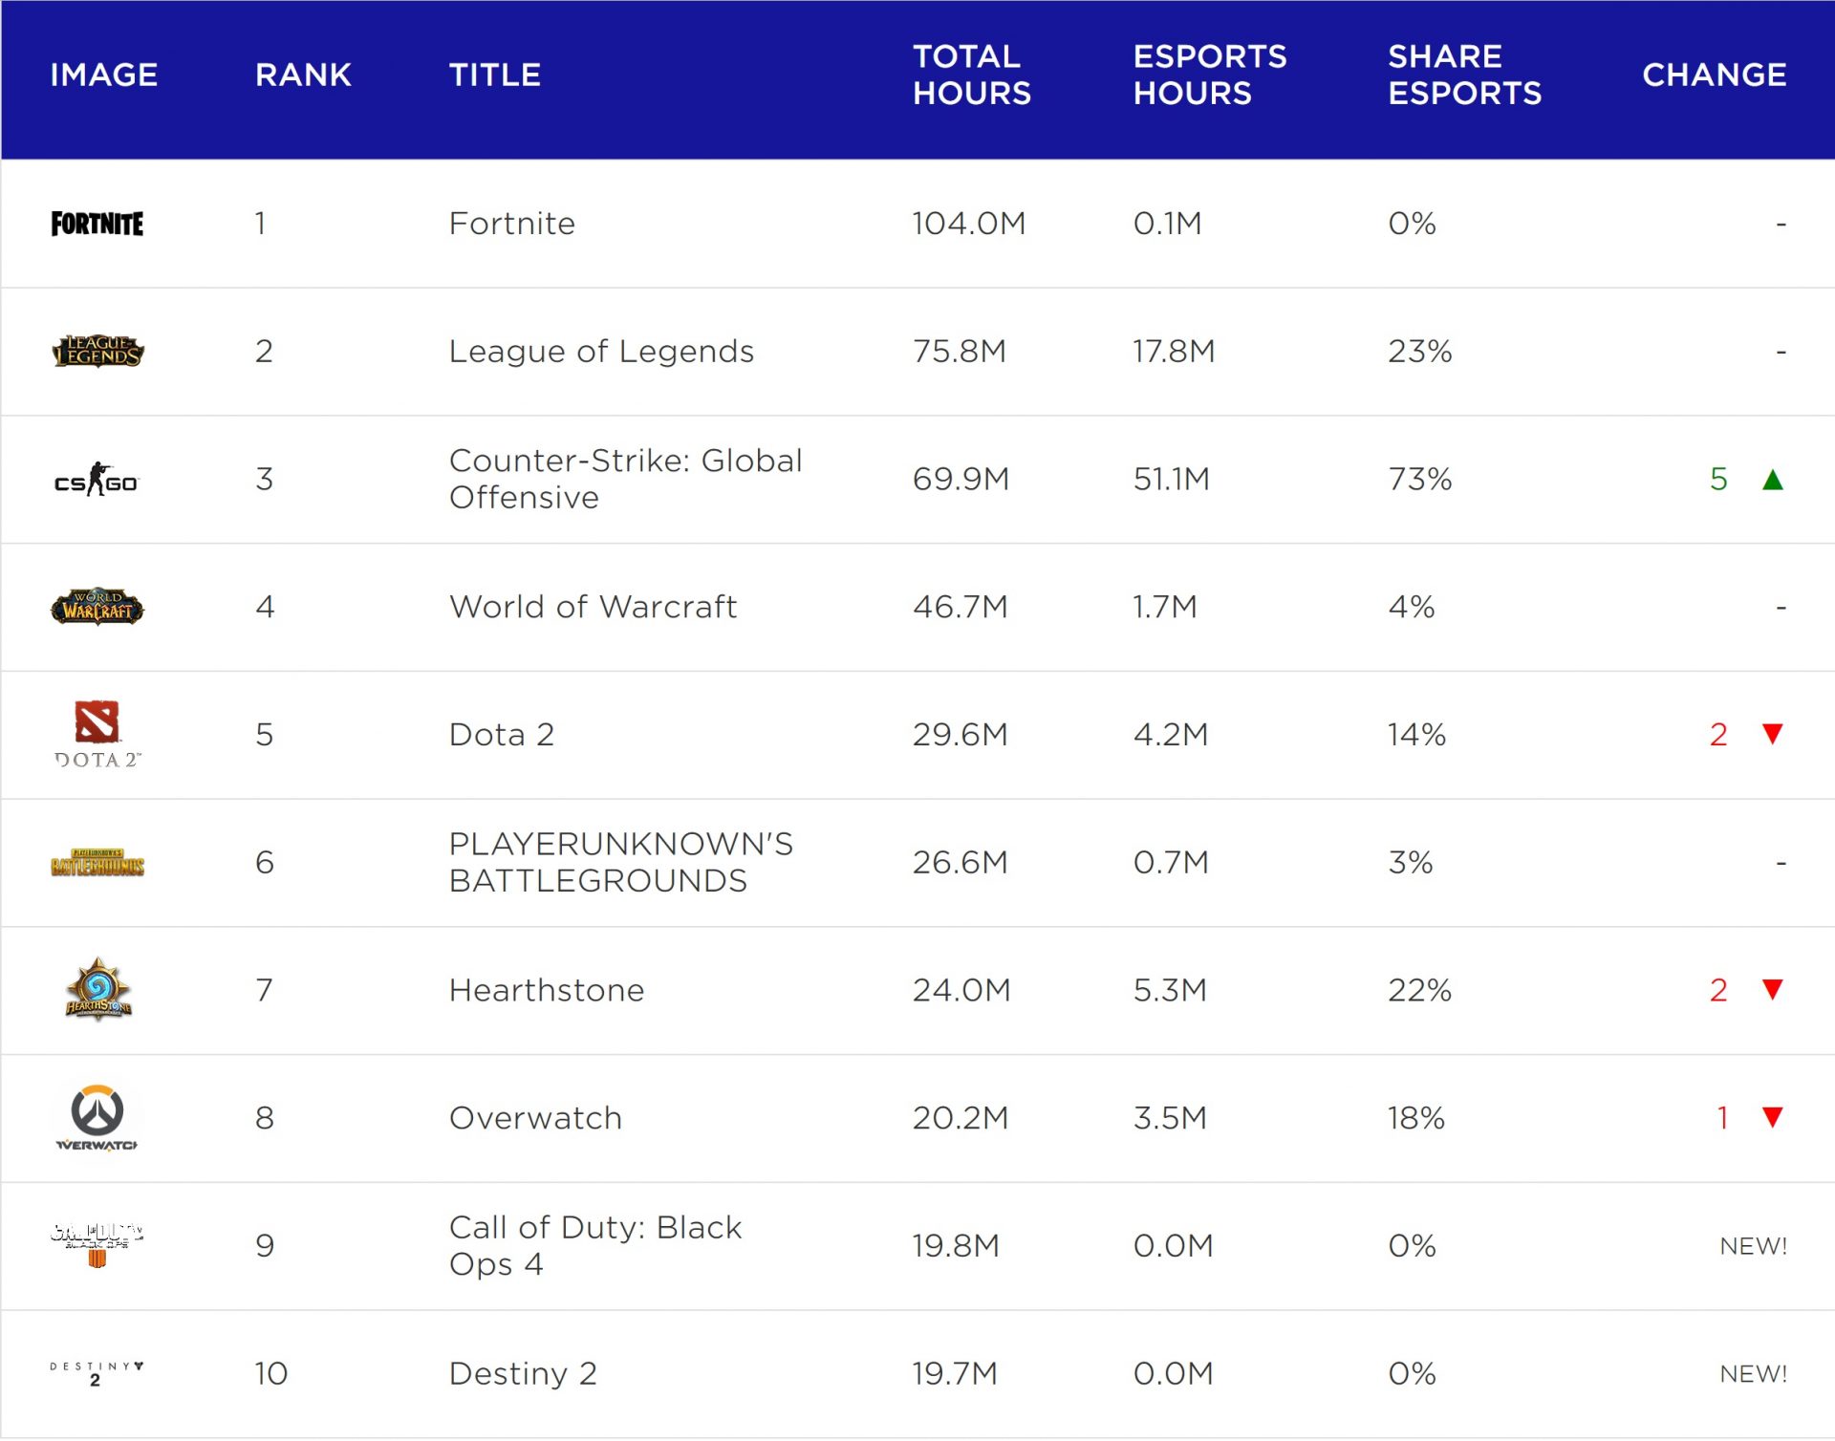Viewport: 1835px width, 1441px height.
Task: Click the Dota 2 logo
Action: click(x=97, y=735)
